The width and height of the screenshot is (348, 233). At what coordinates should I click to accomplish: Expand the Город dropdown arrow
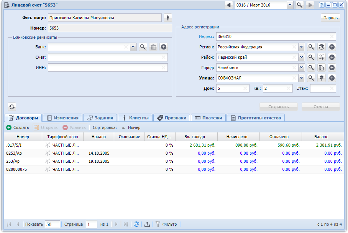[301, 68]
